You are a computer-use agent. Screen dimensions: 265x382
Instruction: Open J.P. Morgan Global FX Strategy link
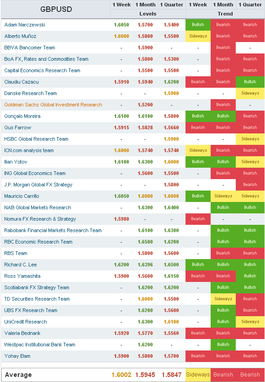[x=38, y=185]
